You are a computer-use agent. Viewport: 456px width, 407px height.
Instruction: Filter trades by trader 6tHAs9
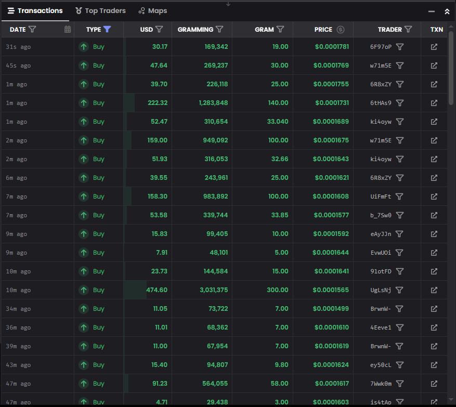point(400,103)
